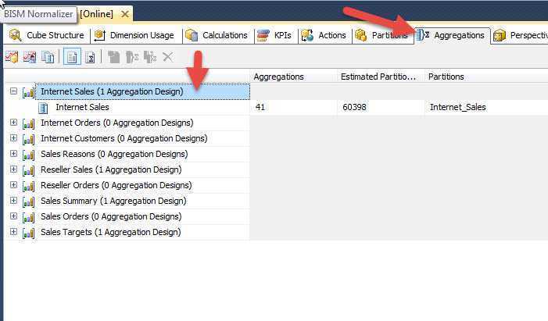Select Reseller Orders (0 Aggregation Designs)

click(x=116, y=185)
